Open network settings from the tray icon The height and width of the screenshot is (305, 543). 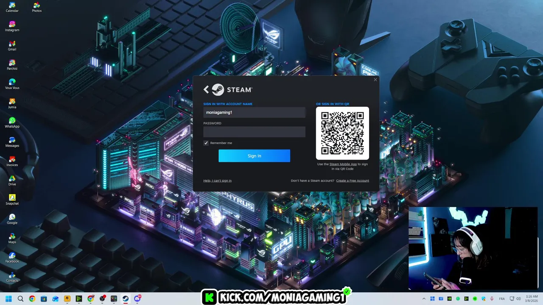pos(512,299)
